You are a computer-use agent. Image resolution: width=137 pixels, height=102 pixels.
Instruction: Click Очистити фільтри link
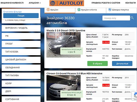pyautogui.click(x=12, y=12)
